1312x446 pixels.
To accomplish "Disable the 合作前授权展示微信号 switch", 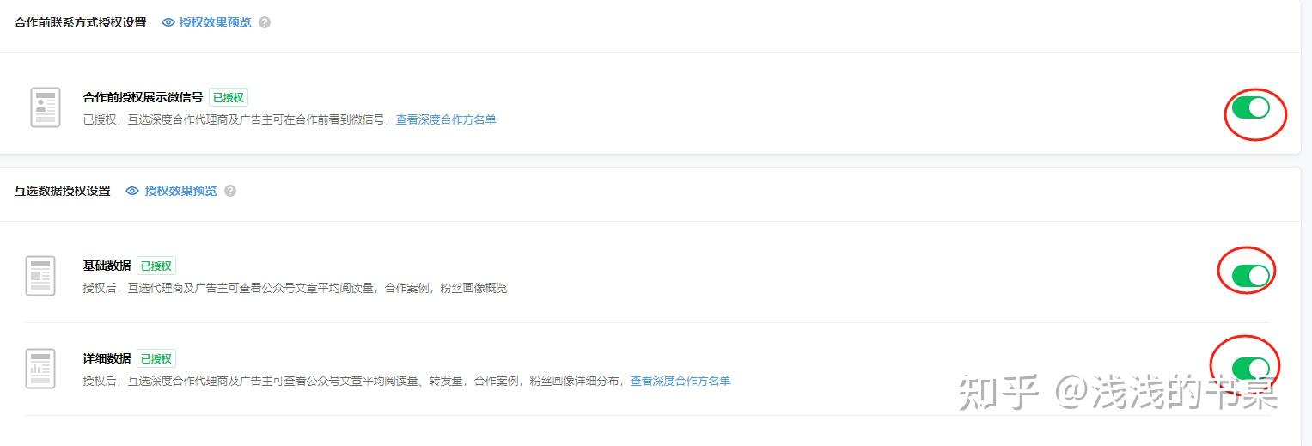I will tap(1250, 107).
